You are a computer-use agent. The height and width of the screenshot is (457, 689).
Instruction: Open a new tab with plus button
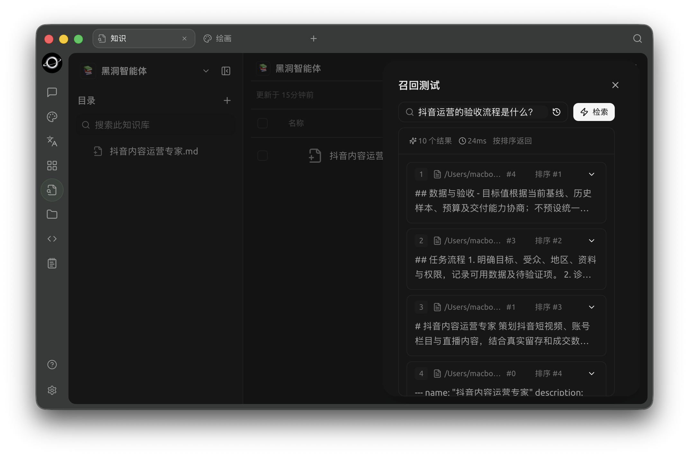pyautogui.click(x=314, y=39)
